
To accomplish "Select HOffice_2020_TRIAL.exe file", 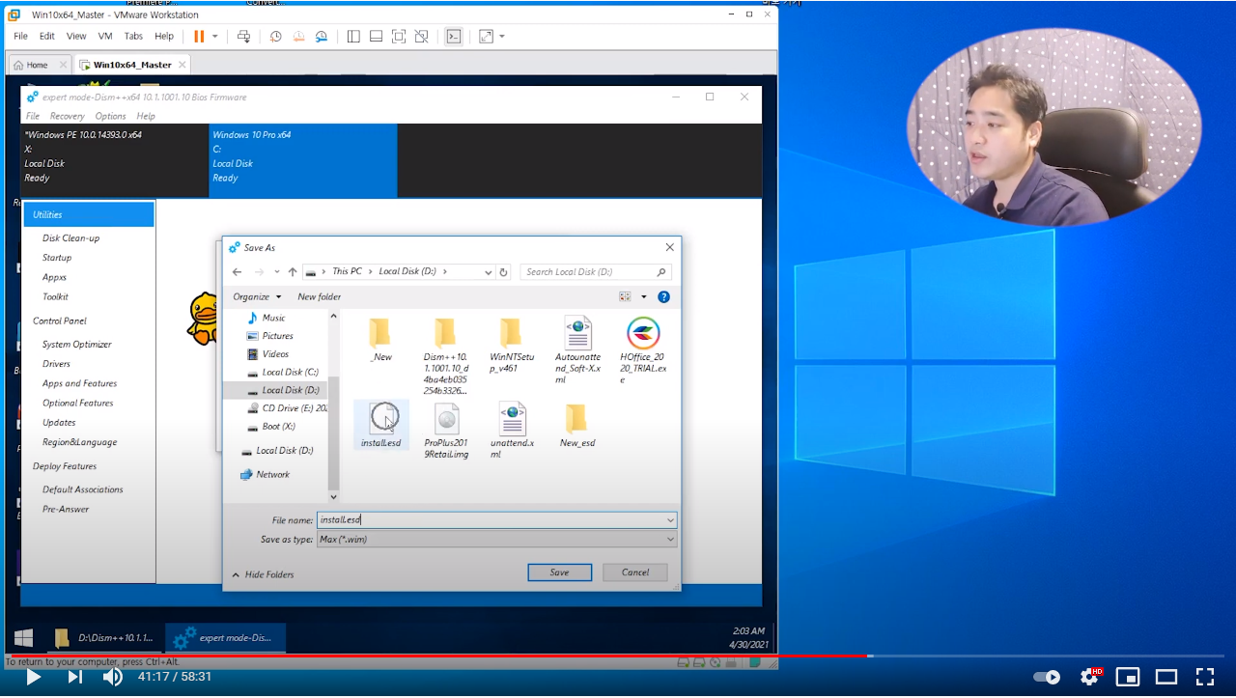I will click(643, 349).
